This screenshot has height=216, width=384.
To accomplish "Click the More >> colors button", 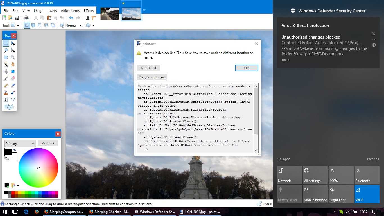I will tap(48, 143).
